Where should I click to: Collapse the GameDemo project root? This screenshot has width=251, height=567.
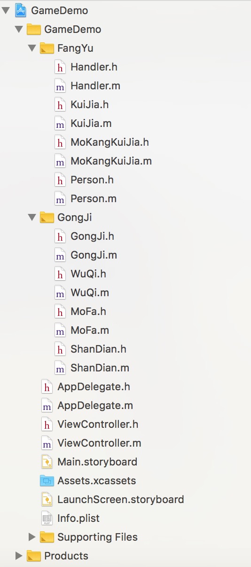click(6, 10)
